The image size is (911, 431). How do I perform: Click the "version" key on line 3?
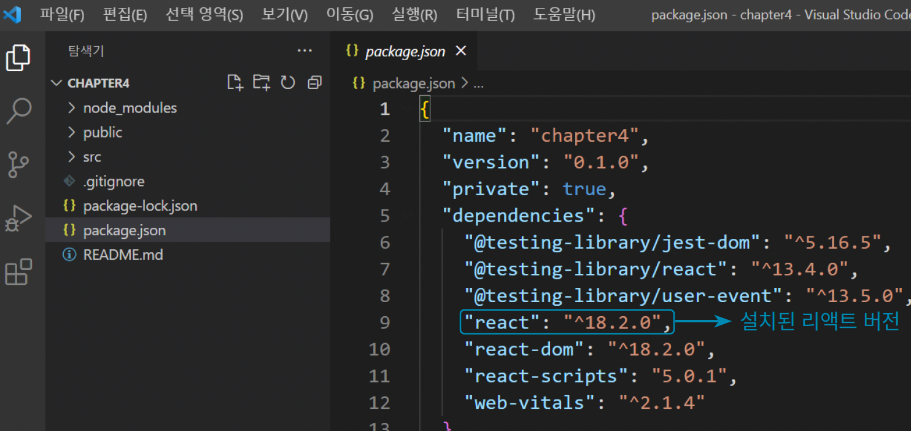490,162
